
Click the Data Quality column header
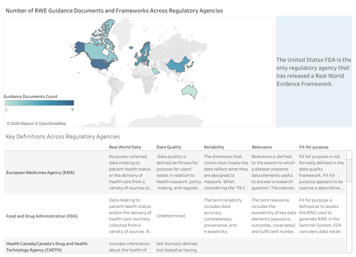tap(168, 147)
